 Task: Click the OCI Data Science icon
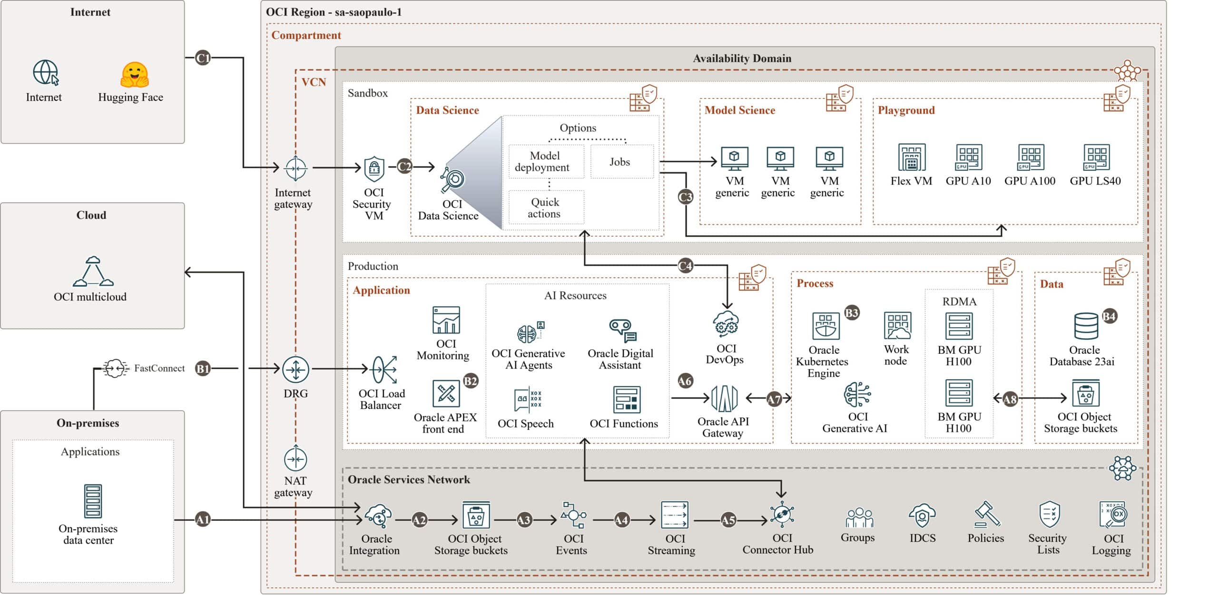(x=452, y=180)
